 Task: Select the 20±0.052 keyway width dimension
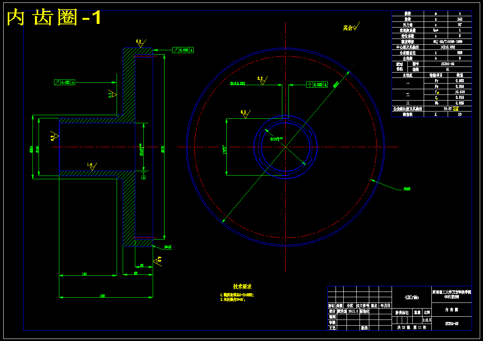(237, 84)
